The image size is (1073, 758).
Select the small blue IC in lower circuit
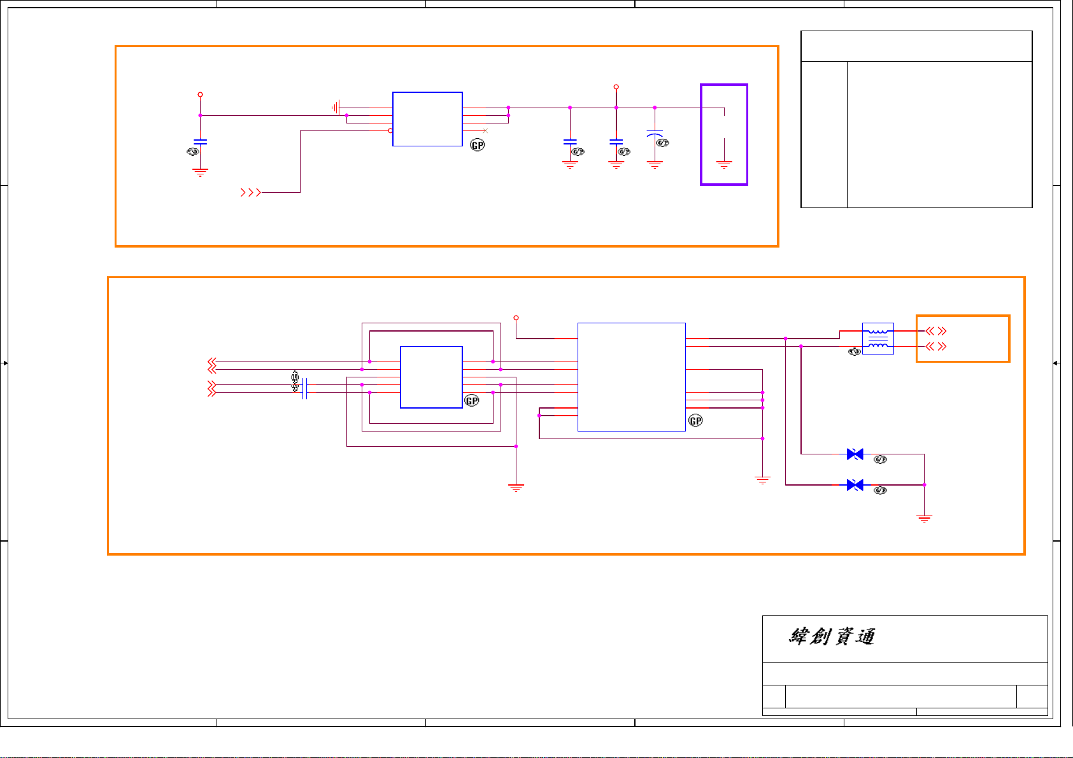pos(431,377)
